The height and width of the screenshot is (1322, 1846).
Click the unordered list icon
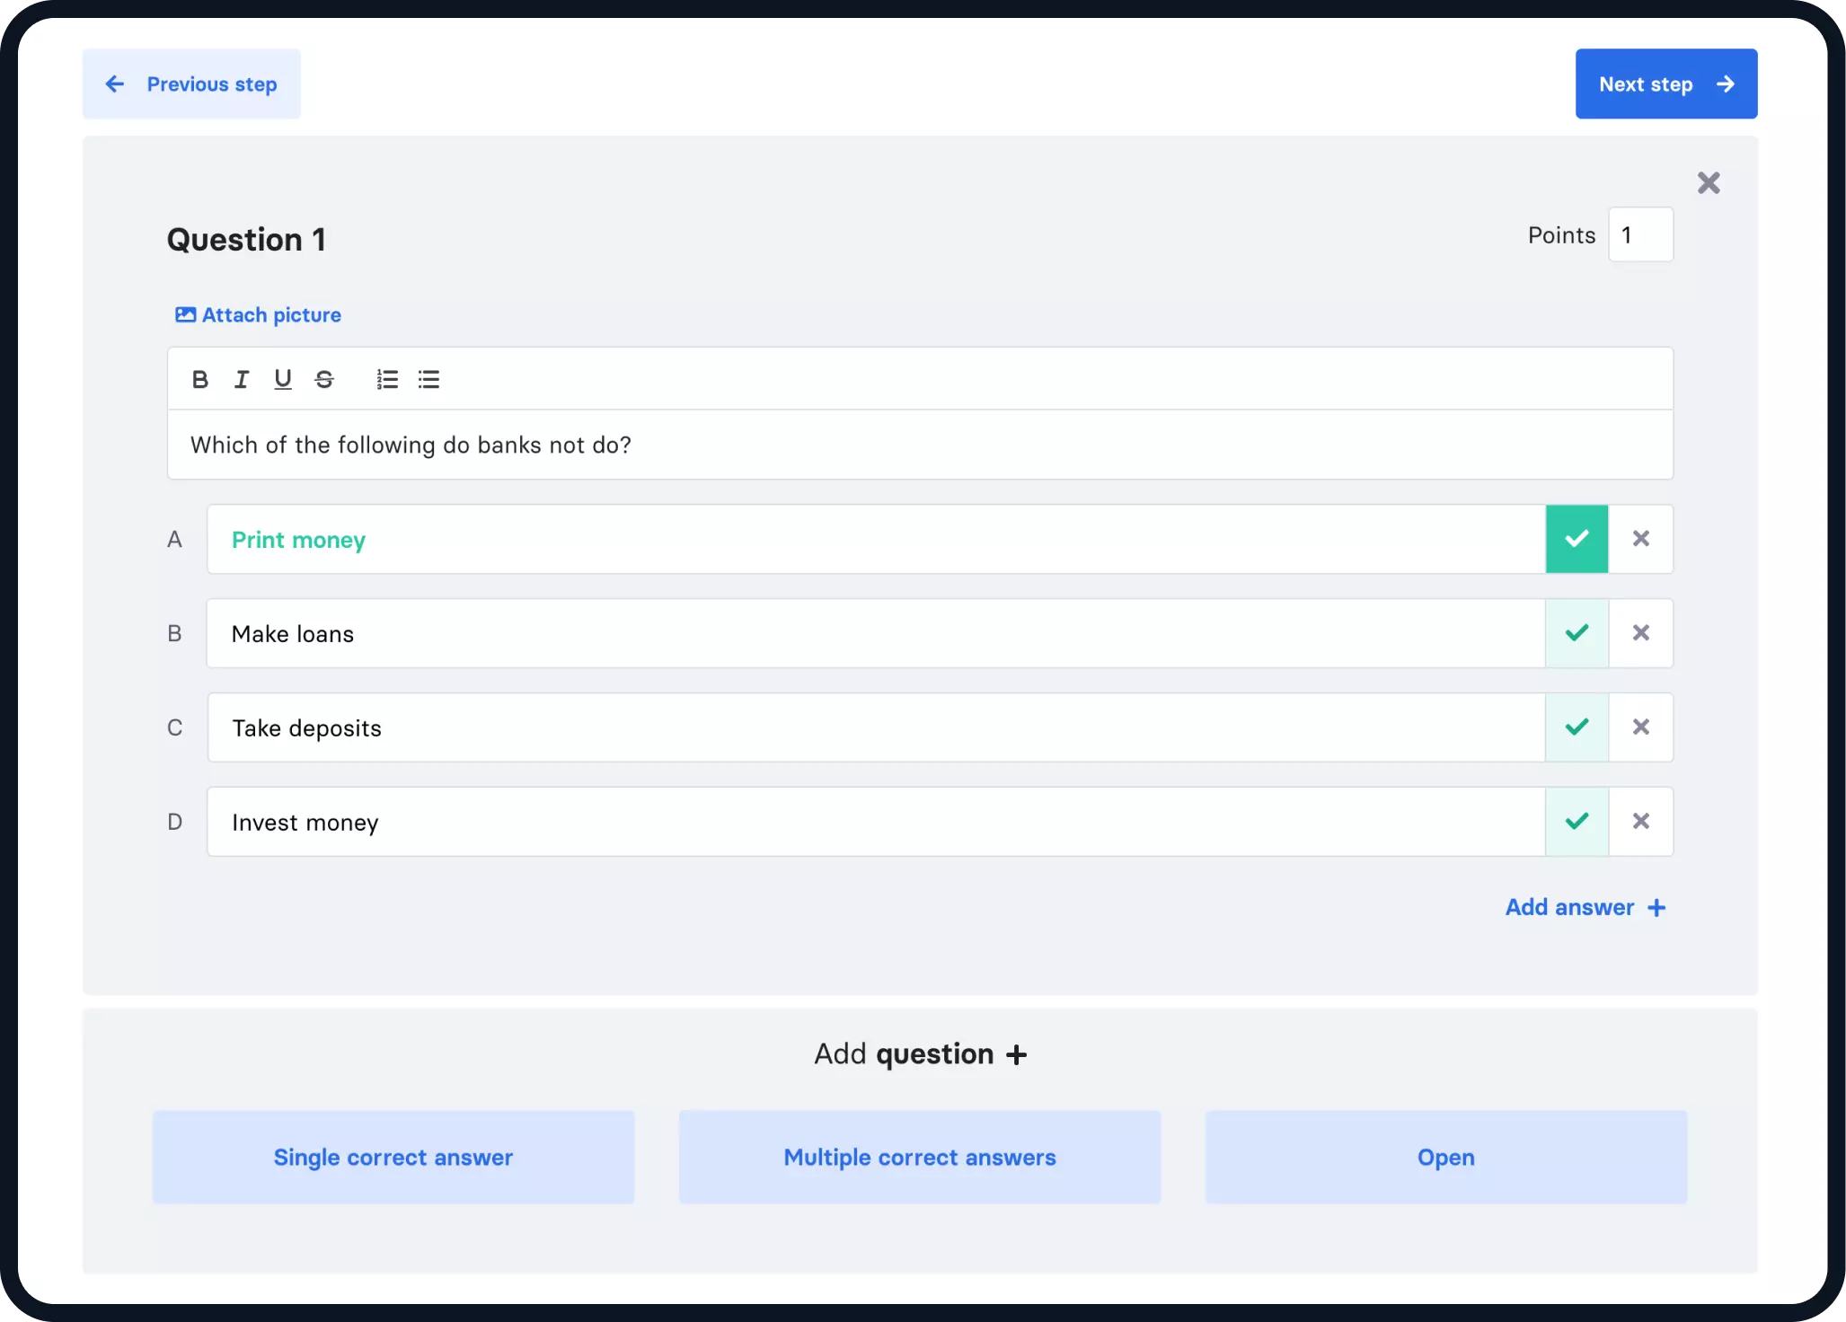[x=429, y=378]
